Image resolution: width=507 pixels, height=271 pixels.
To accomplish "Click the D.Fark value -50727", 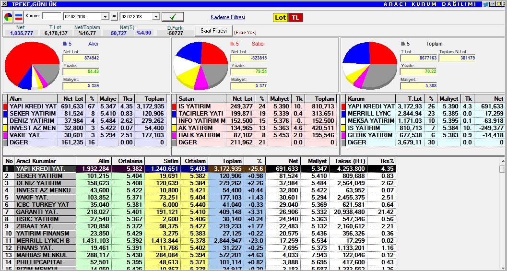I will pyautogui.click(x=175, y=33).
